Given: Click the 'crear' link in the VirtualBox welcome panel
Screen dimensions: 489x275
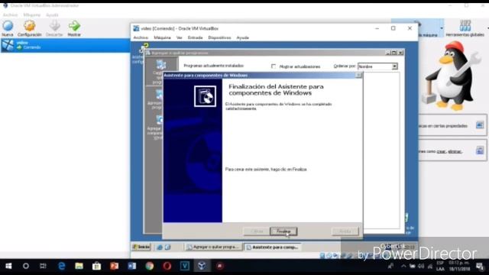Looking at the screenshot, I should point(442,151).
